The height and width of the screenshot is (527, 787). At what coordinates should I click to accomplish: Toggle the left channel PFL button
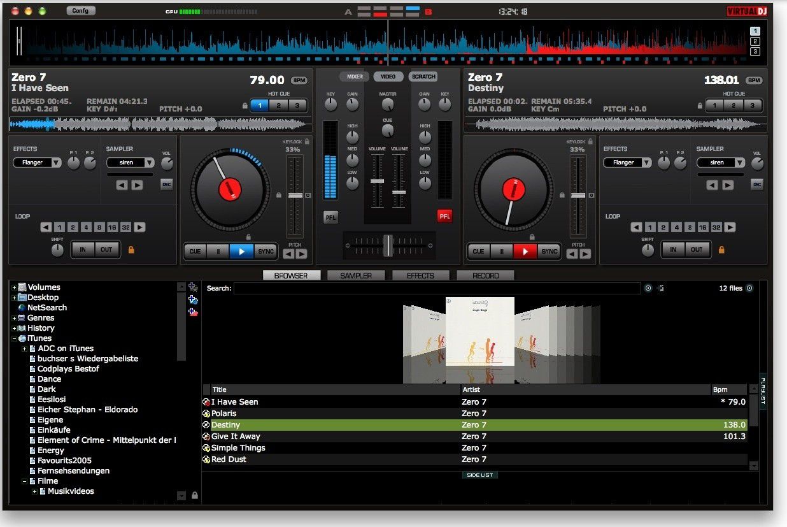[330, 217]
